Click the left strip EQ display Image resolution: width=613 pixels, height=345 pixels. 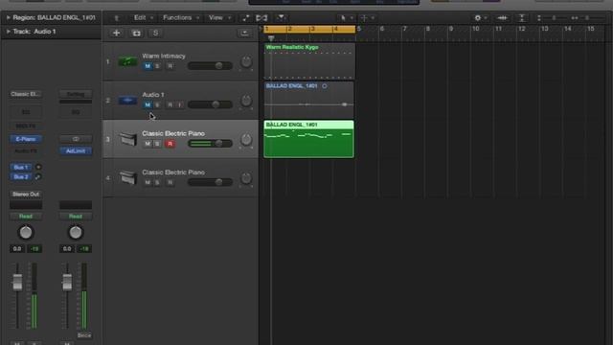[26, 112]
